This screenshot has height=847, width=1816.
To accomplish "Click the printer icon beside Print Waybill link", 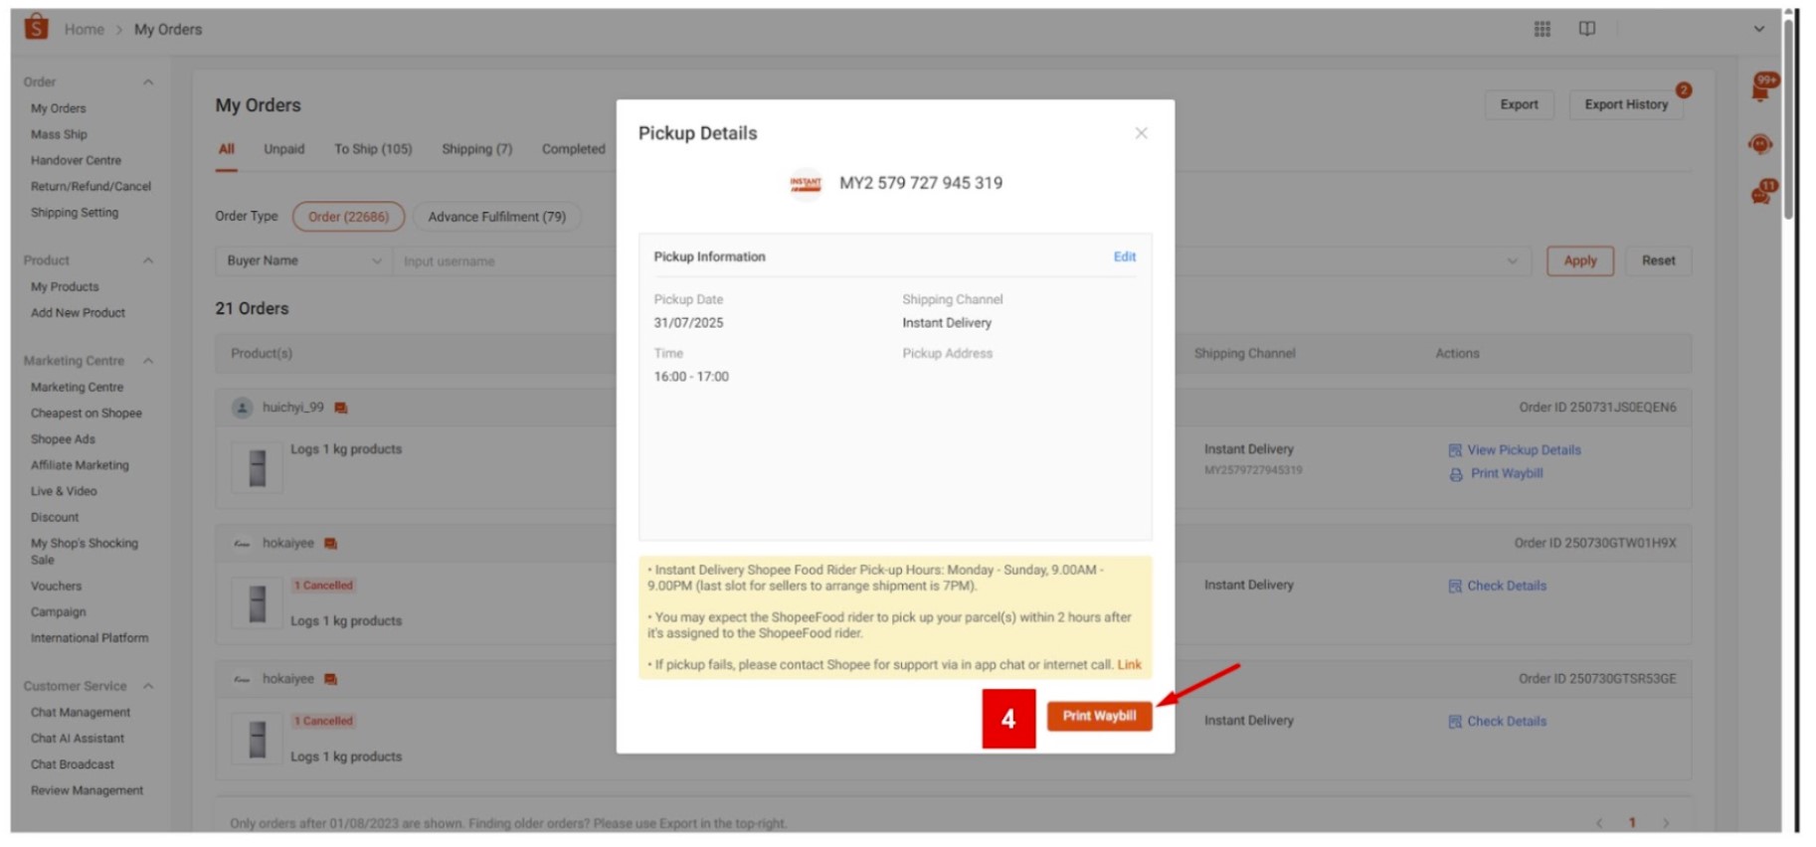I will click(x=1455, y=475).
